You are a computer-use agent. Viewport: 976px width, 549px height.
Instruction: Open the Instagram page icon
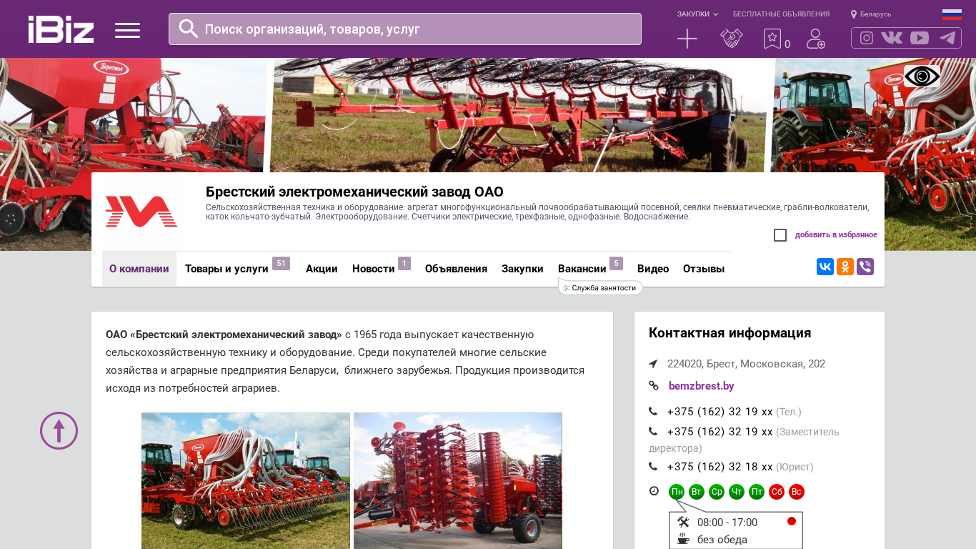867,38
